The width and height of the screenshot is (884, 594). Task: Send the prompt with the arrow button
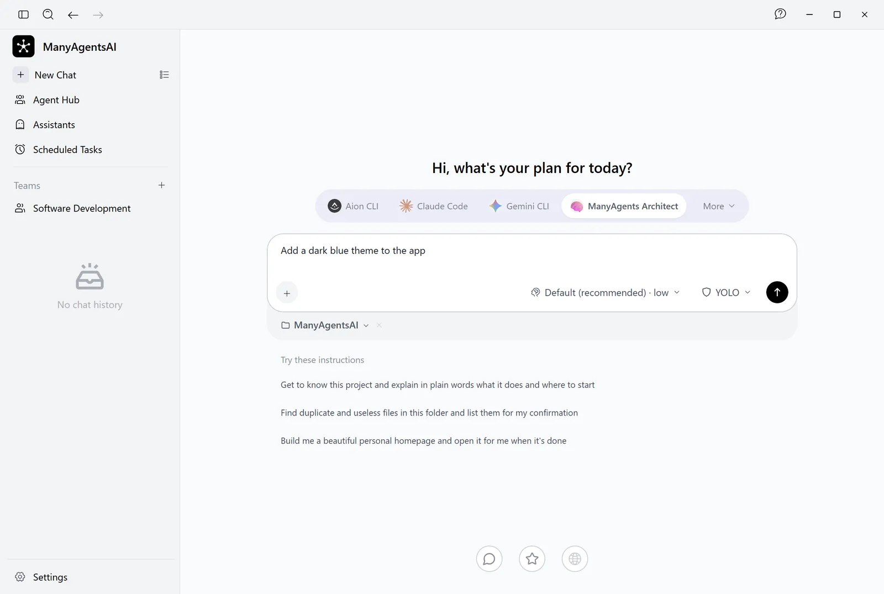(777, 292)
